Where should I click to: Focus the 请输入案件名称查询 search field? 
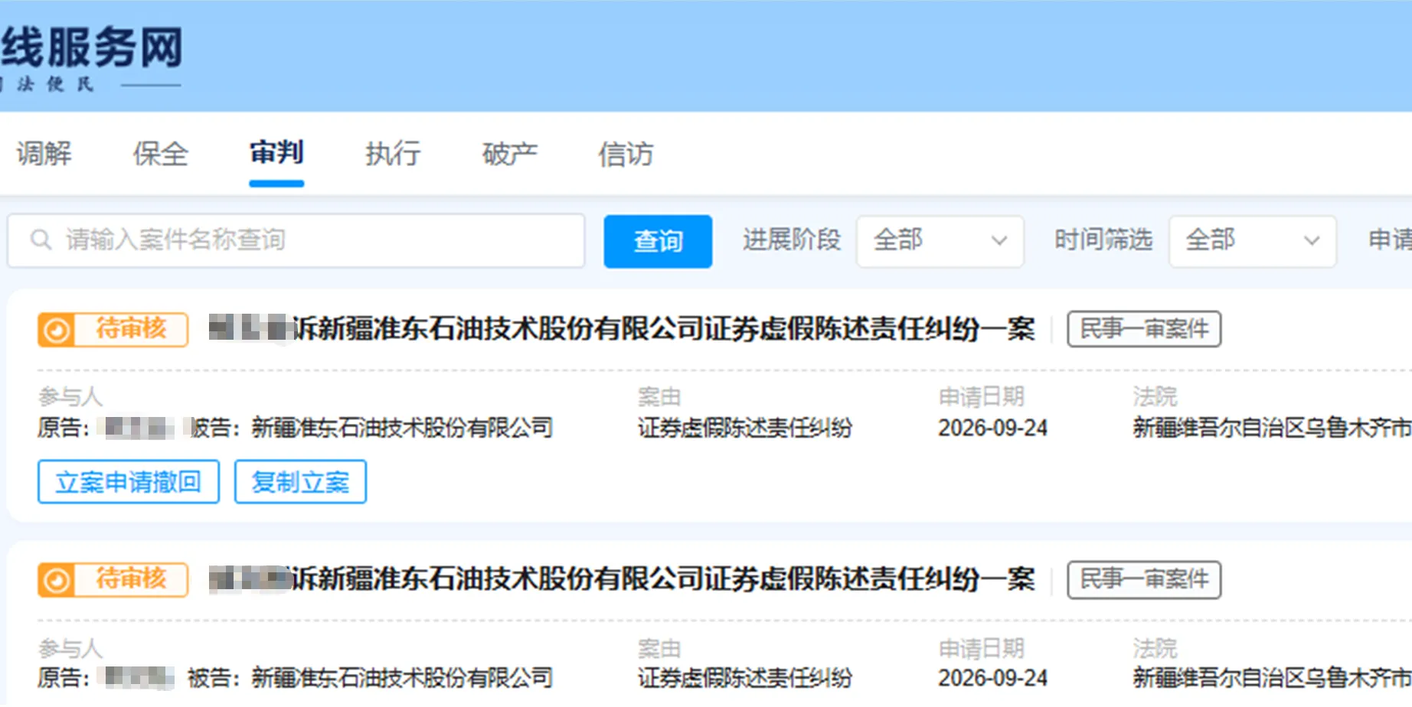[x=296, y=240]
